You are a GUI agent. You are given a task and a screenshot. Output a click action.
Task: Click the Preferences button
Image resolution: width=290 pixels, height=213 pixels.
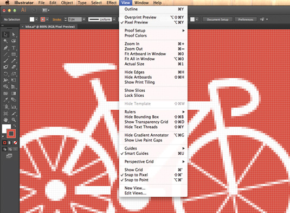point(246,20)
